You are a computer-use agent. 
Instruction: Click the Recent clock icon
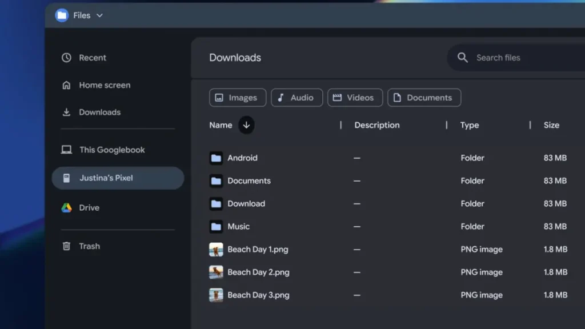[66, 58]
